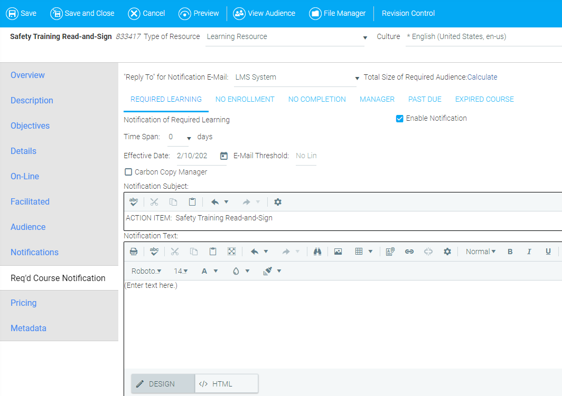Click the paste icon in the Notification Text toolbar
562x396 pixels.
coord(212,252)
